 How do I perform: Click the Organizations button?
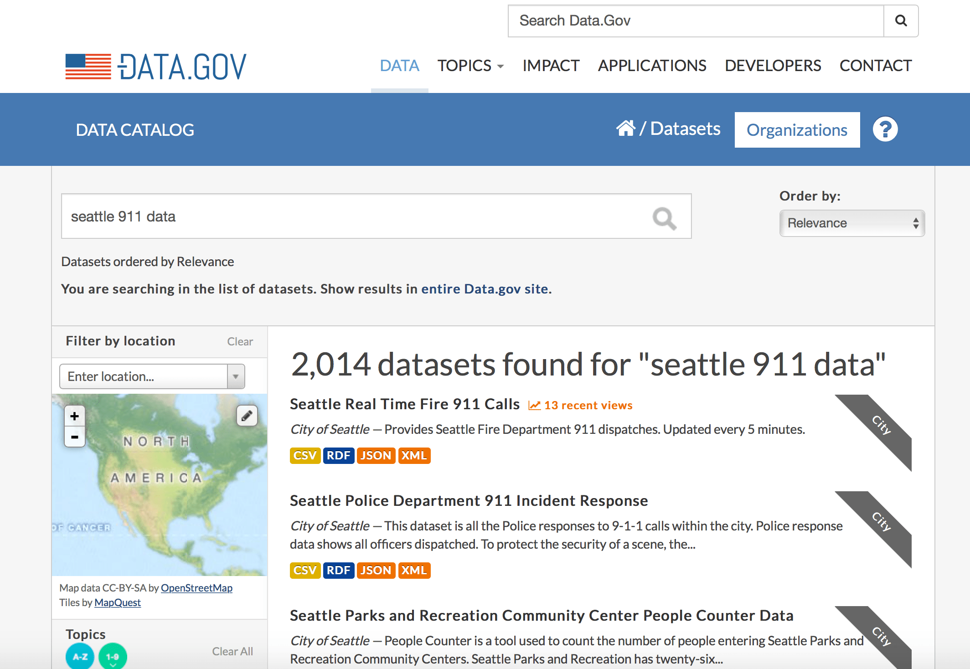[x=797, y=130]
